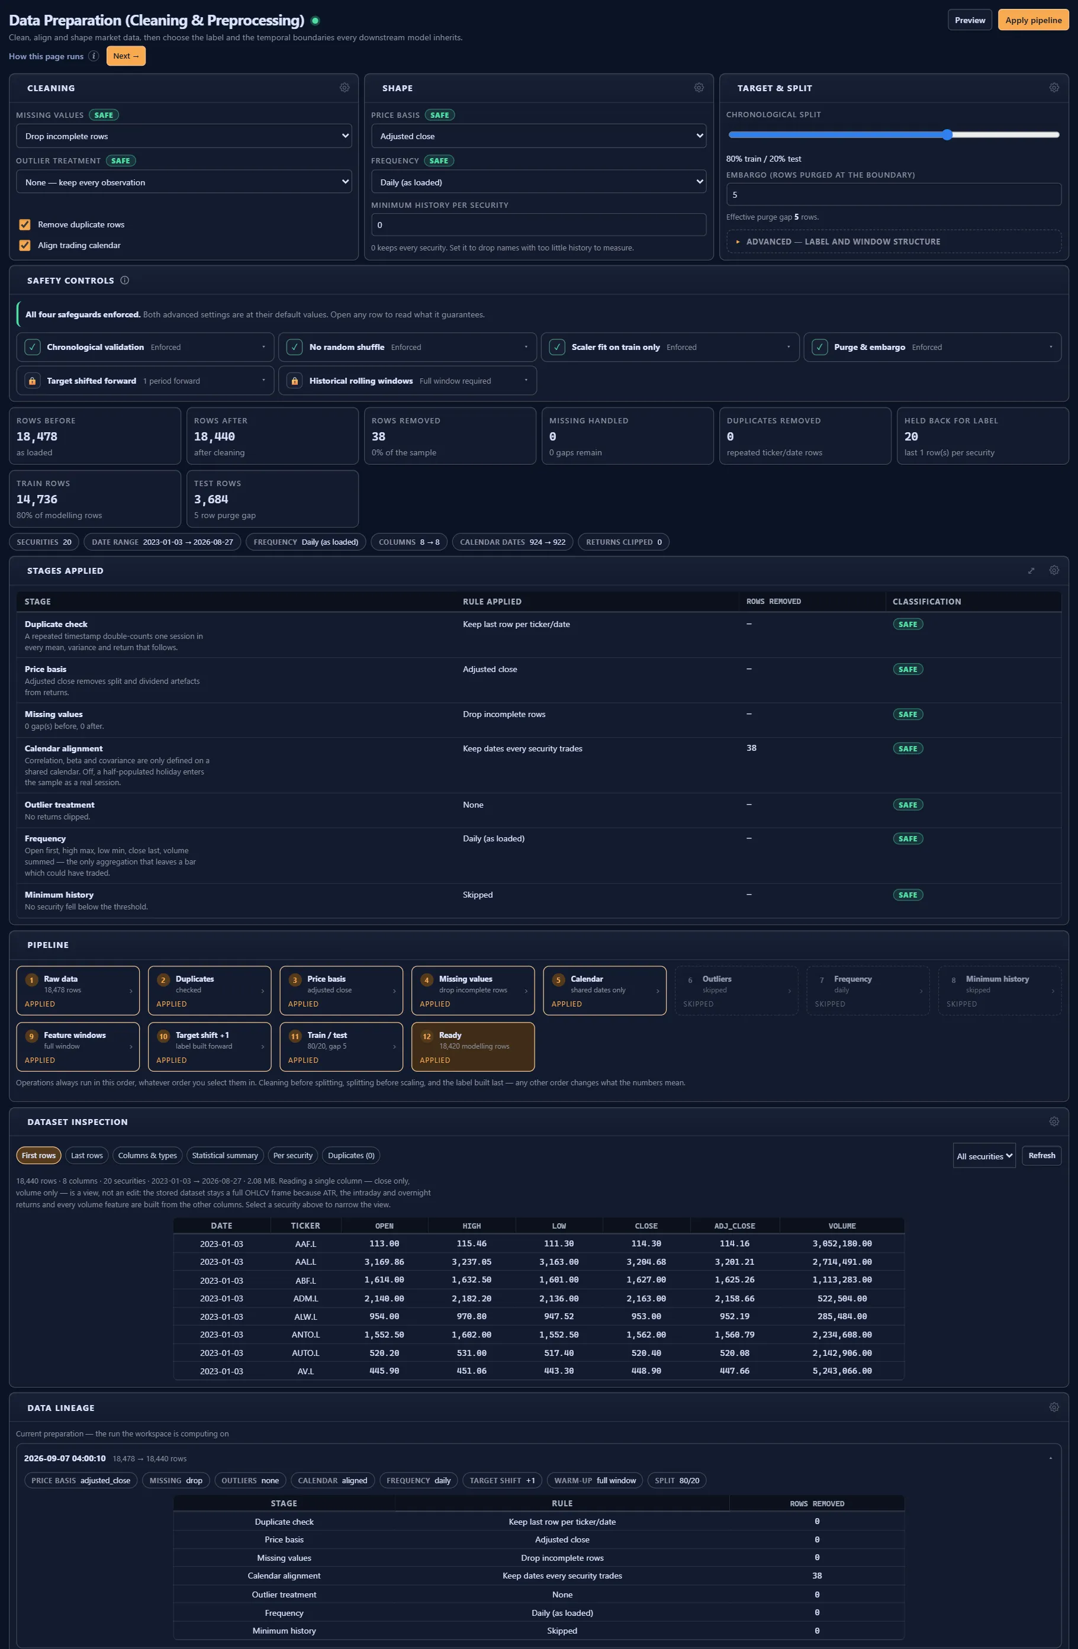Click the Preview button
This screenshot has width=1078, height=1649.
tap(969, 20)
